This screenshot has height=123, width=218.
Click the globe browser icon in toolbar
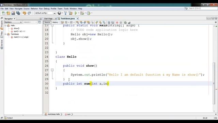[x=59, y=13]
